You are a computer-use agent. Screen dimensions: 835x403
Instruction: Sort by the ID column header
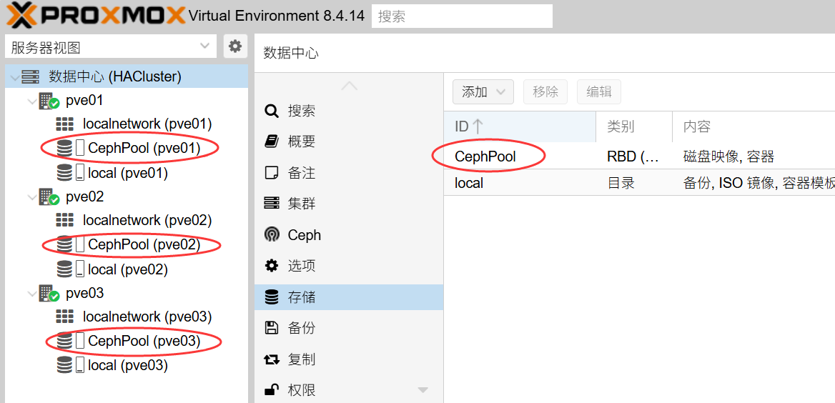tap(520, 126)
